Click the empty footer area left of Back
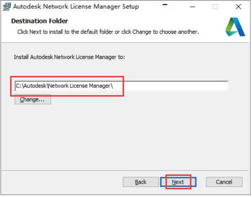The height and width of the screenshot is (197, 252). [x=62, y=183]
